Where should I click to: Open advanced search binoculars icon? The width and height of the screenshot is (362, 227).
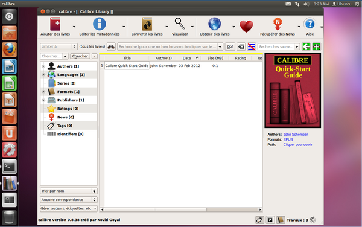(x=111, y=46)
